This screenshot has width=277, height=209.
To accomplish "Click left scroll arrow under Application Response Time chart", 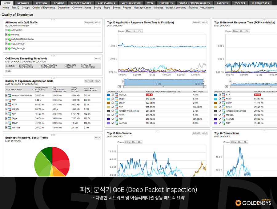I will pyautogui.click(x=119, y=87).
